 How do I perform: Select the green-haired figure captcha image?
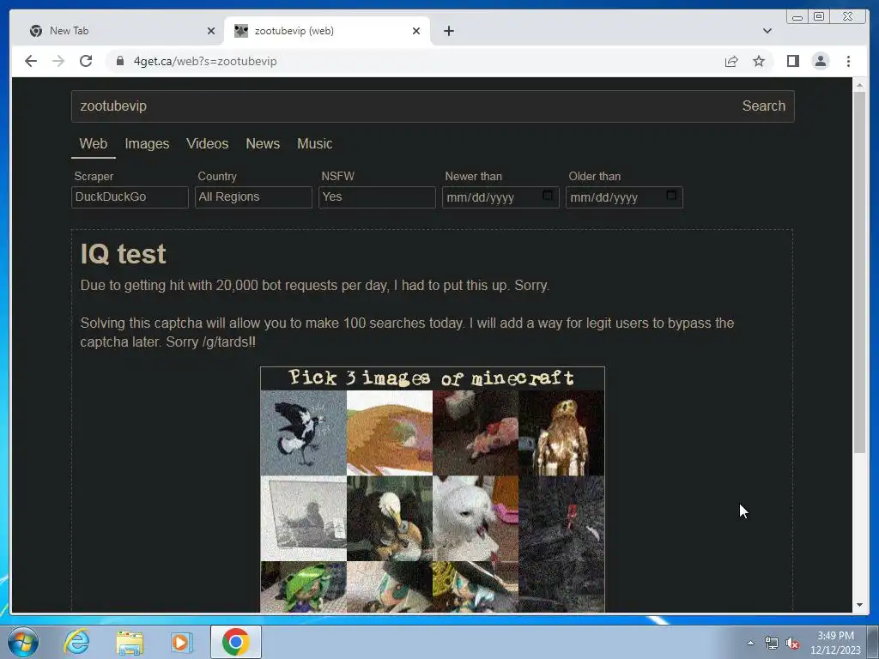click(303, 587)
